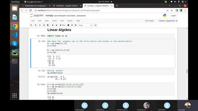This screenshot has width=198, height=111.
Task: Open a new browser tab
Action: click(117, 6)
